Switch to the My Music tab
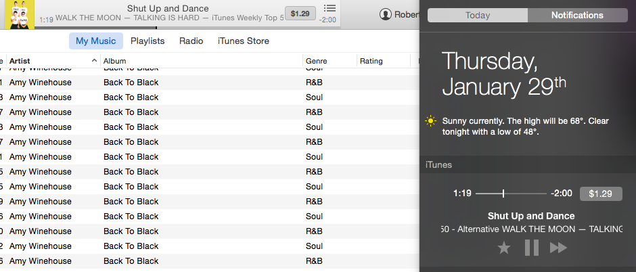The height and width of the screenshot is (272, 636). pyautogui.click(x=95, y=41)
